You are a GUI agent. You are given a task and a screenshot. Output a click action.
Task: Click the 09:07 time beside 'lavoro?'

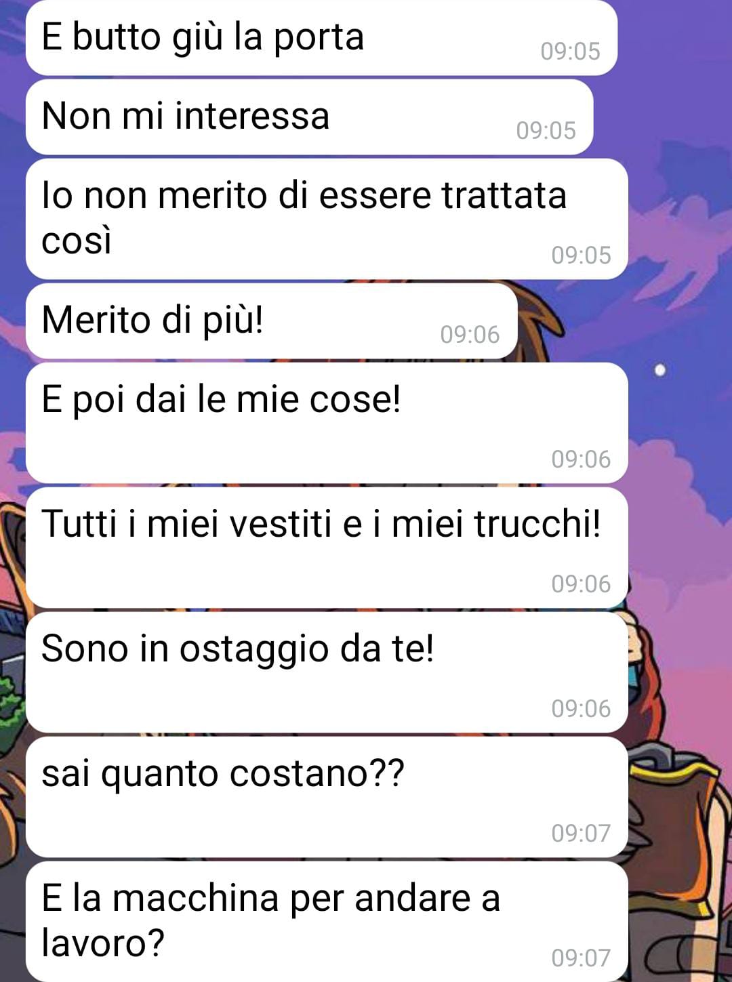[x=581, y=958]
